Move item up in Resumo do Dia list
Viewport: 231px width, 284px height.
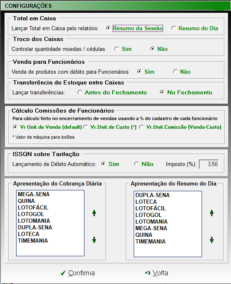[x=212, y=213]
